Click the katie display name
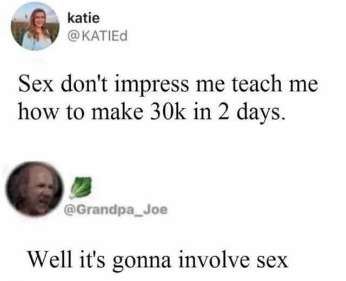The width and height of the screenshot is (346, 281). coord(84,18)
